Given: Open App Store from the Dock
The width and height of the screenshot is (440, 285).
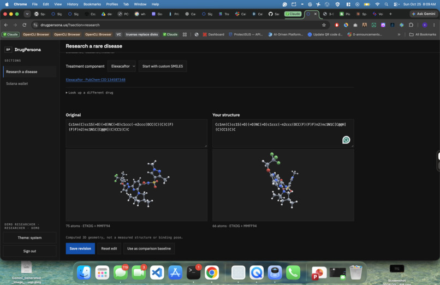Looking at the screenshot, I should coord(175,272).
